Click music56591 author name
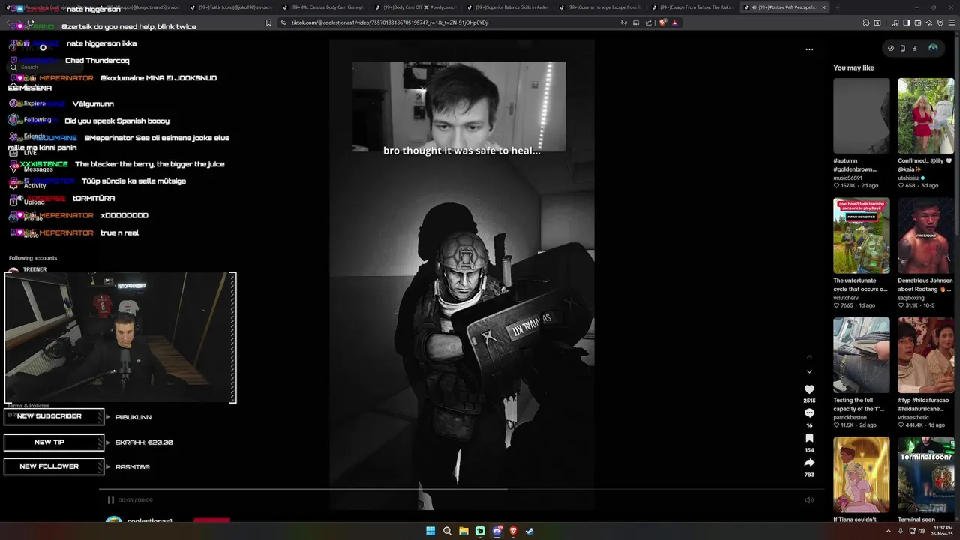This screenshot has width=960, height=540. pyautogui.click(x=847, y=178)
